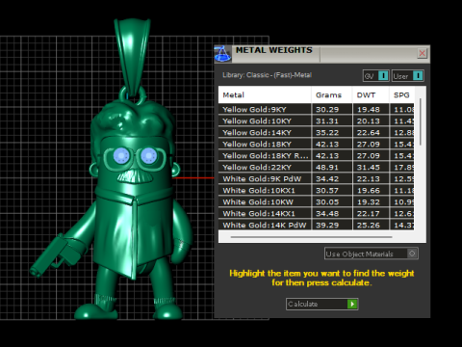The width and height of the screenshot is (462, 347).
Task: Sort by the Metal column header
Action: [265, 95]
